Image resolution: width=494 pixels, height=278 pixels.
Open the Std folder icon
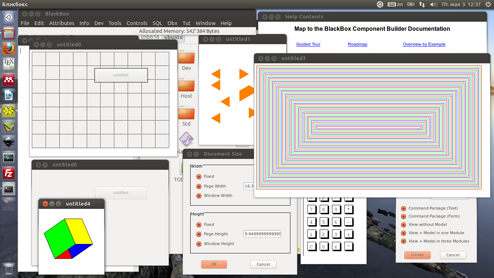186,113
